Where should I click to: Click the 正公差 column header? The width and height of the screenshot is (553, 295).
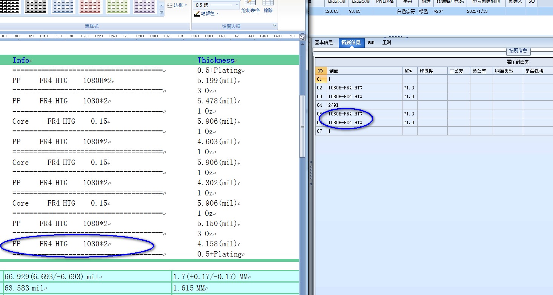[x=459, y=71]
